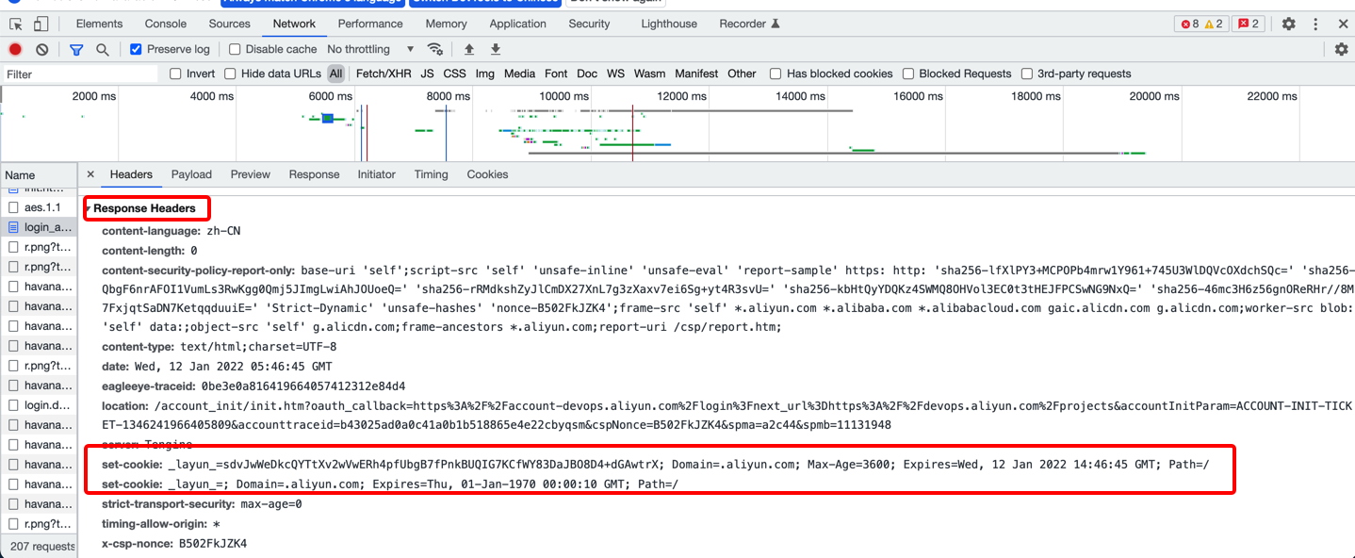Filter requests by Other
This screenshot has height=558, width=1355.
tap(742, 74)
